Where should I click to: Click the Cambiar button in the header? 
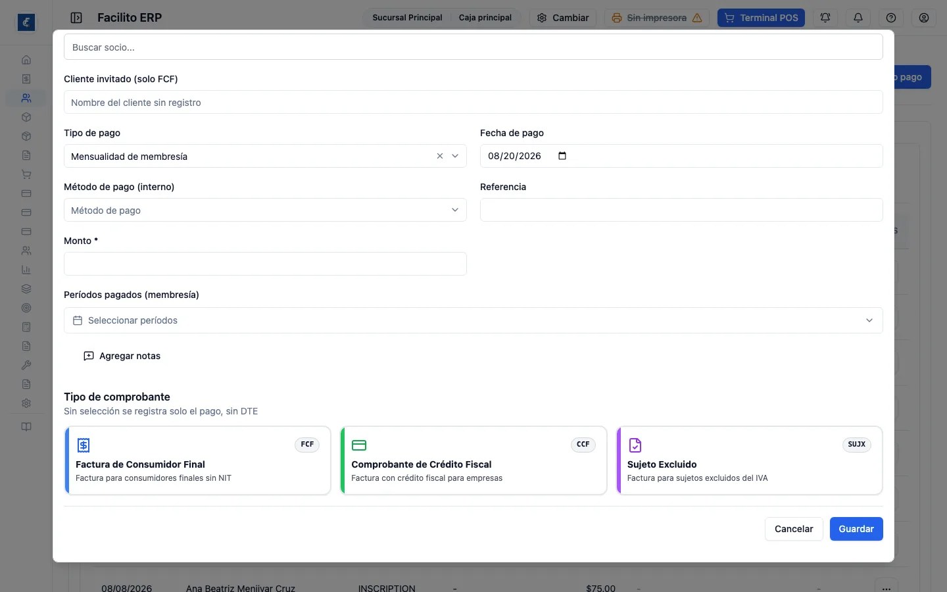563,18
